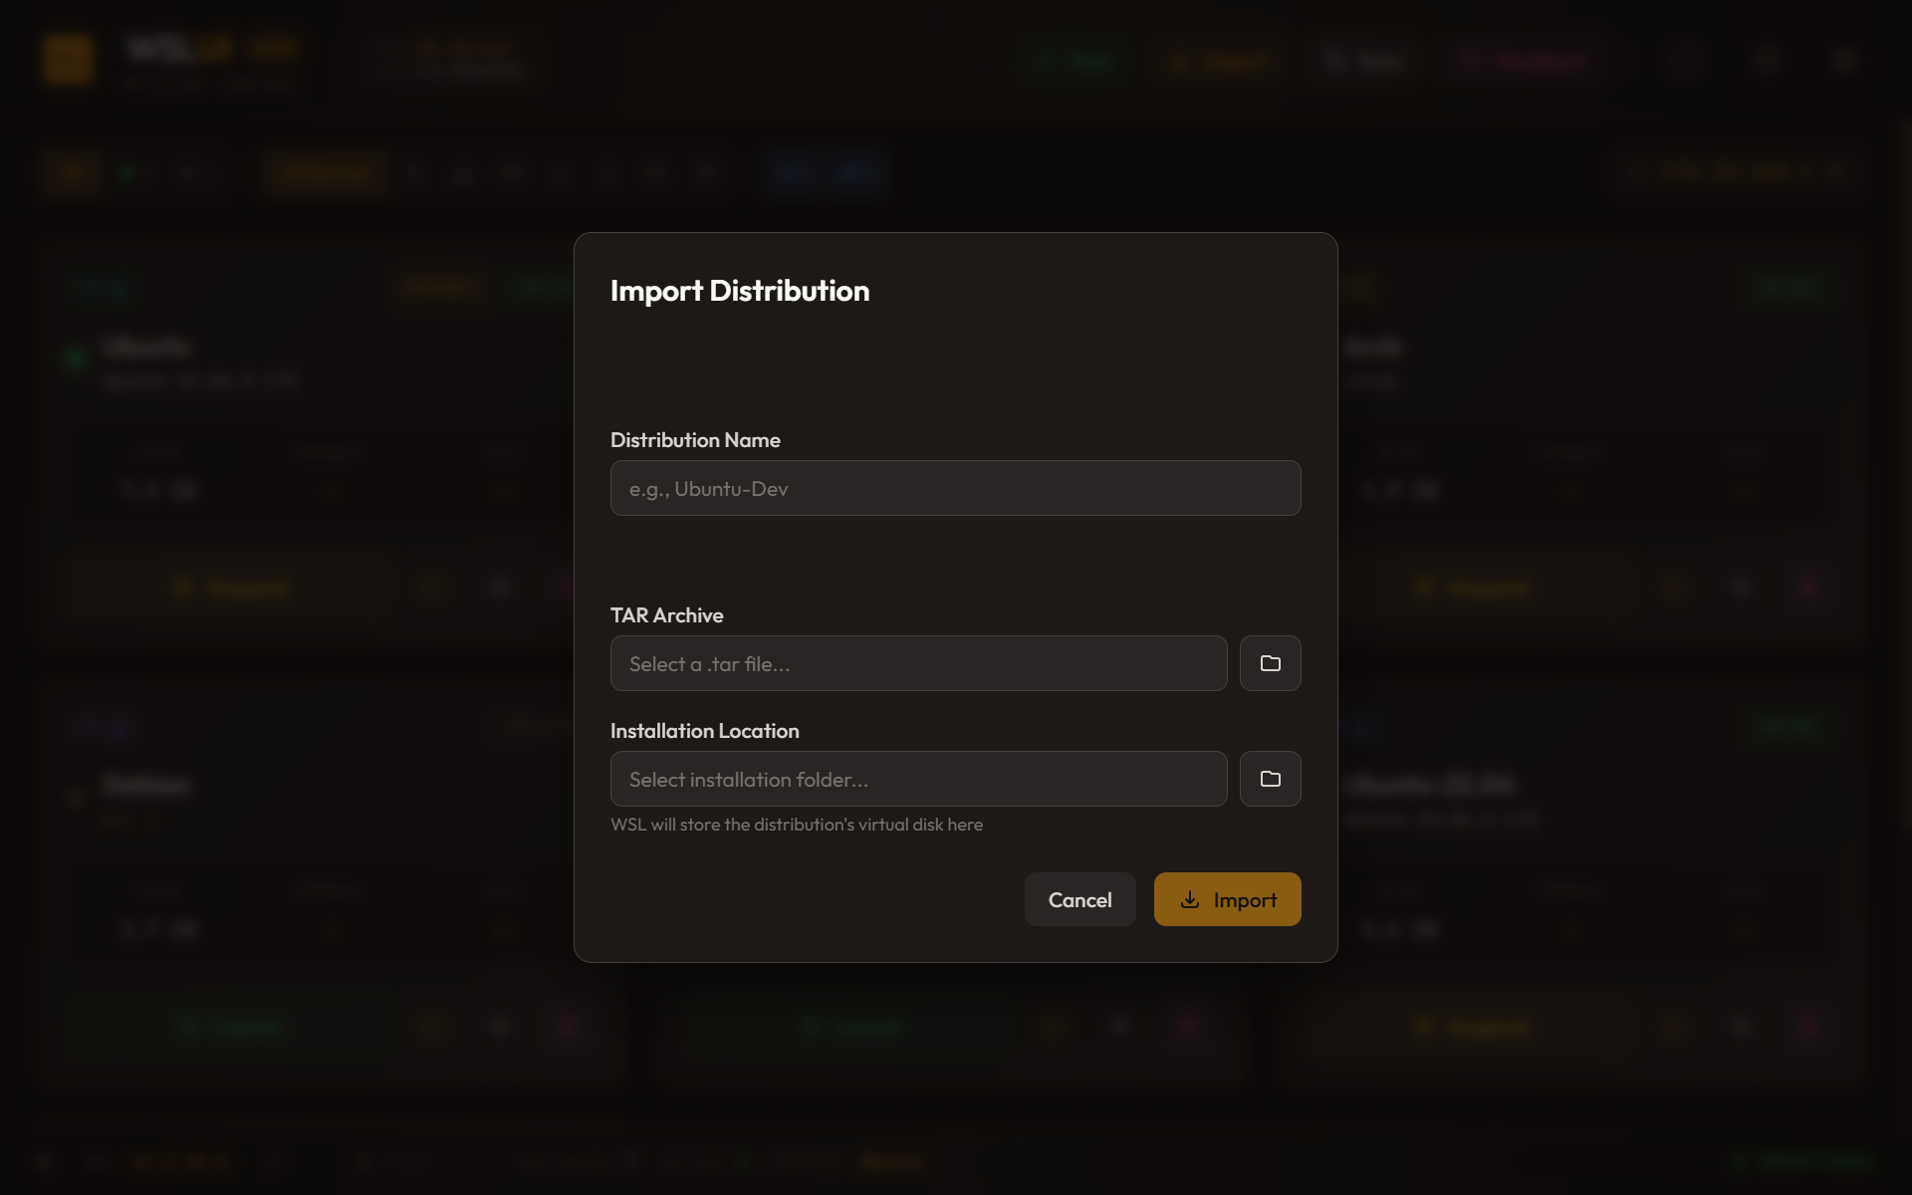Browse for a .tar file folder icon
1912x1195 pixels.
point(1270,663)
